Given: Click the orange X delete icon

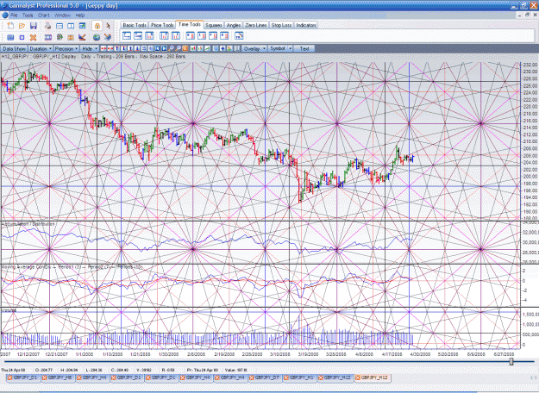Looking at the screenshot, I should tap(33, 37).
